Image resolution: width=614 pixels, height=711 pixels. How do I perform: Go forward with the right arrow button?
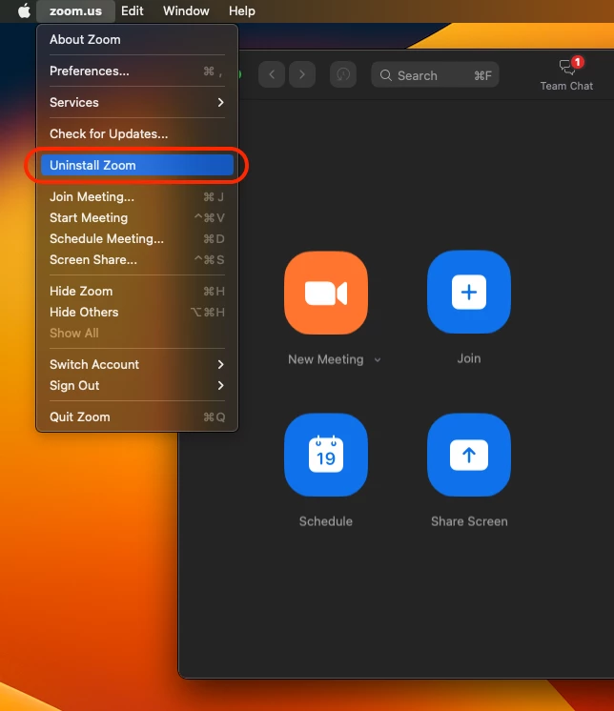coord(302,74)
